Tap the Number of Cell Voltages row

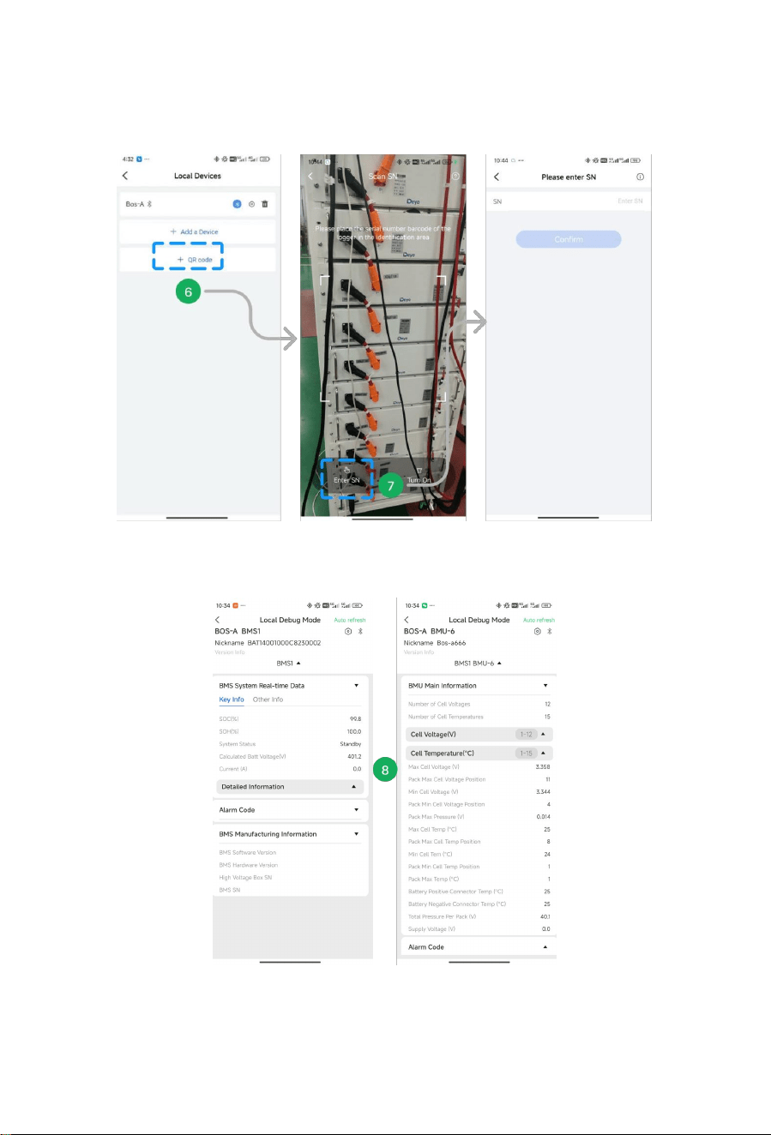479,705
